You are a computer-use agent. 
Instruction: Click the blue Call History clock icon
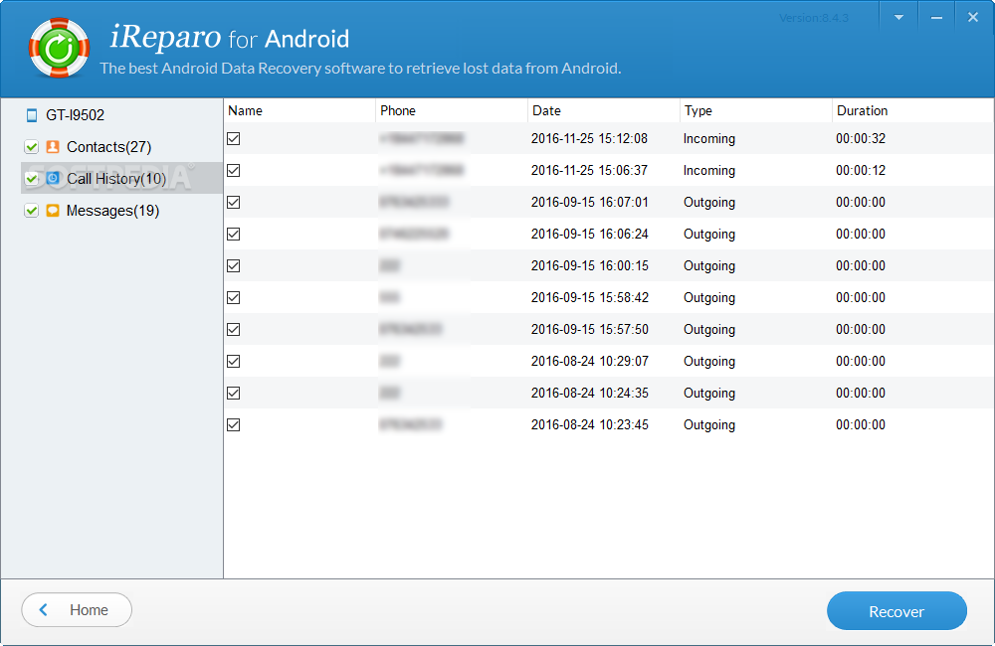pos(54,179)
